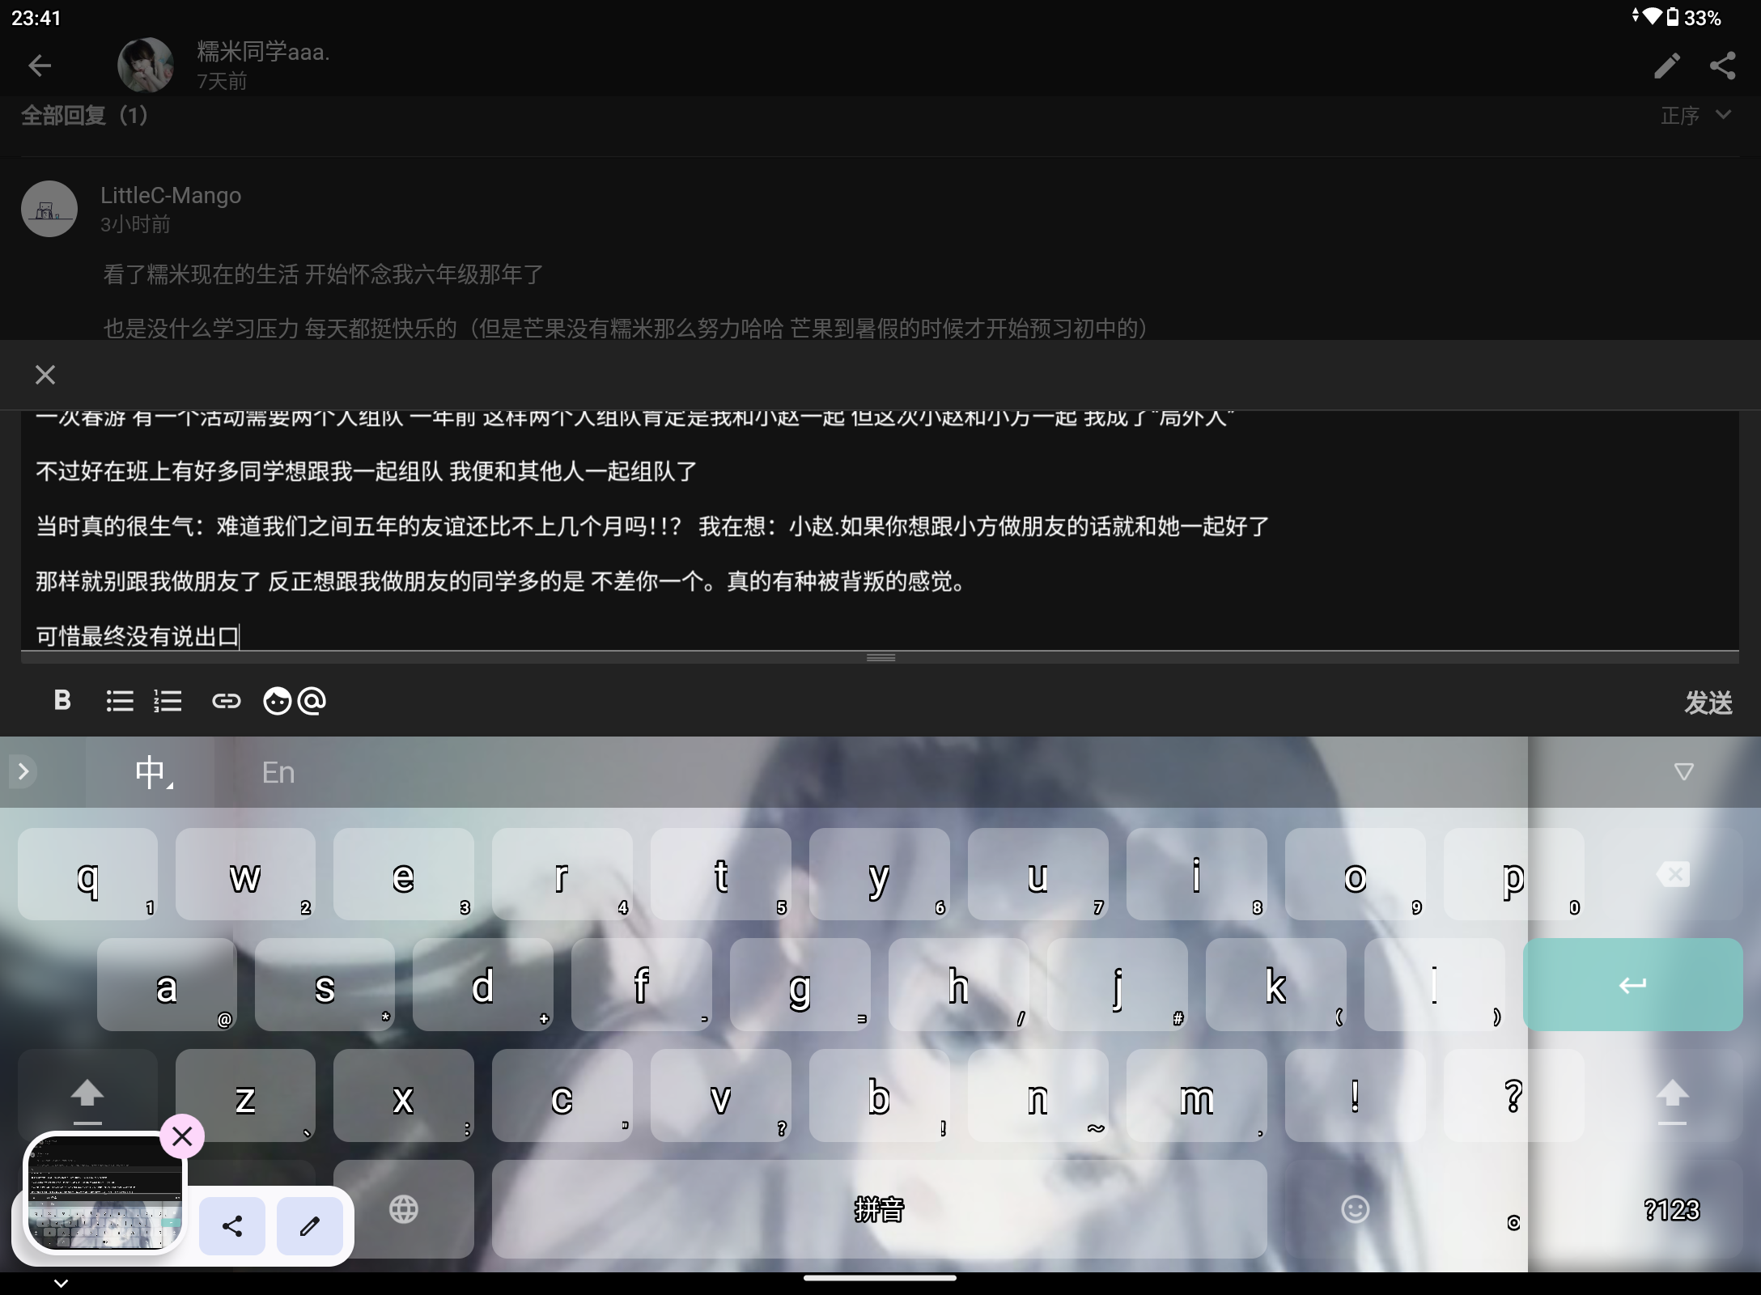
Task: Dismiss the screenshot preview
Action: (182, 1136)
